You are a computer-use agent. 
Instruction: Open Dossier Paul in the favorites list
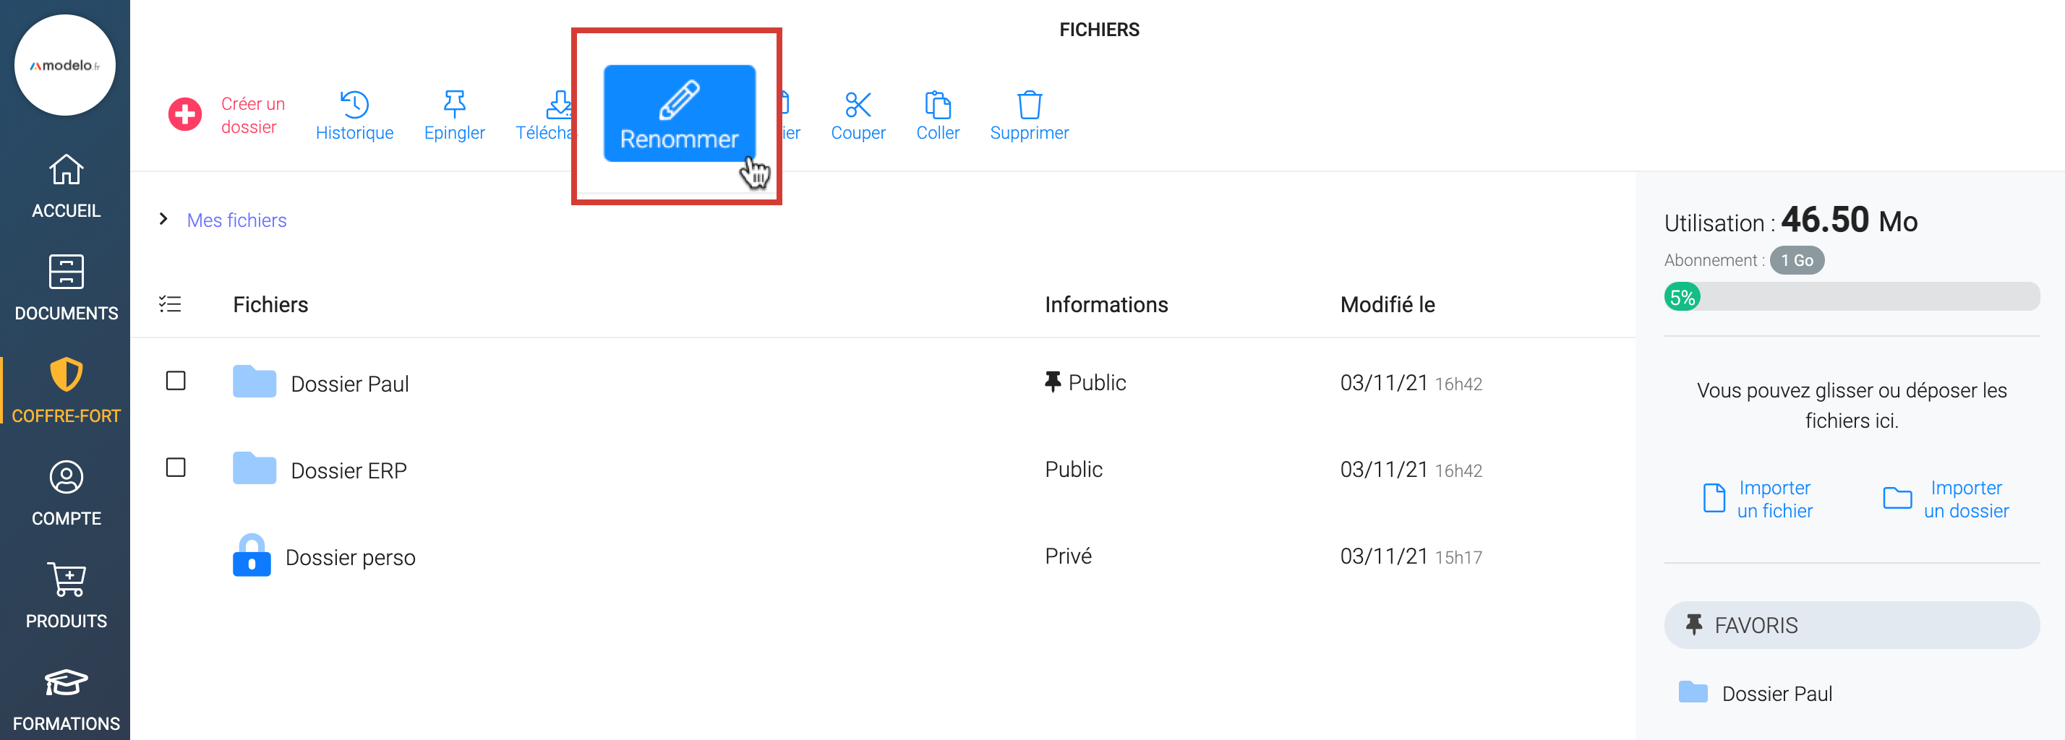(x=1776, y=693)
